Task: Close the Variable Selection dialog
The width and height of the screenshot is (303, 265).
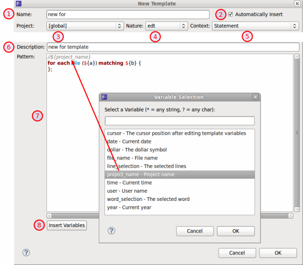Action: (255, 97)
